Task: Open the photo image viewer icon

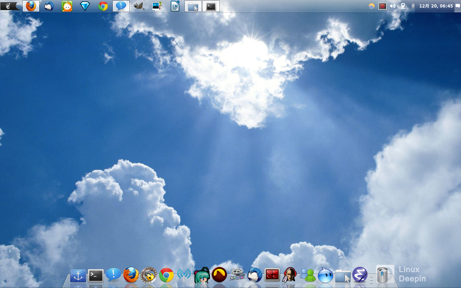Action: point(157,6)
